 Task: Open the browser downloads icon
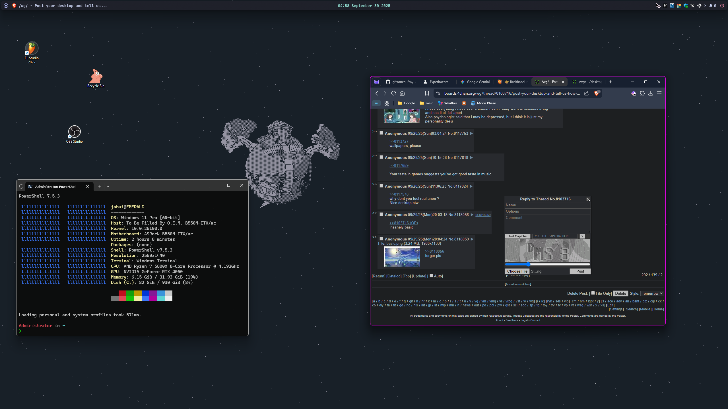tap(651, 93)
